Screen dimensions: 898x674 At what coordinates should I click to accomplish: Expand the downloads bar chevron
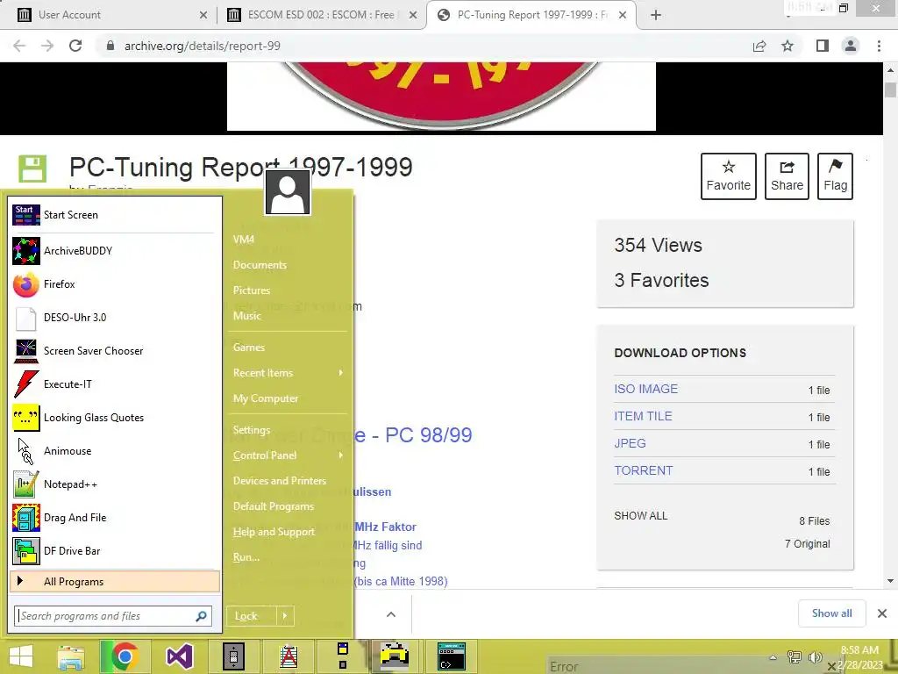pyautogui.click(x=391, y=614)
